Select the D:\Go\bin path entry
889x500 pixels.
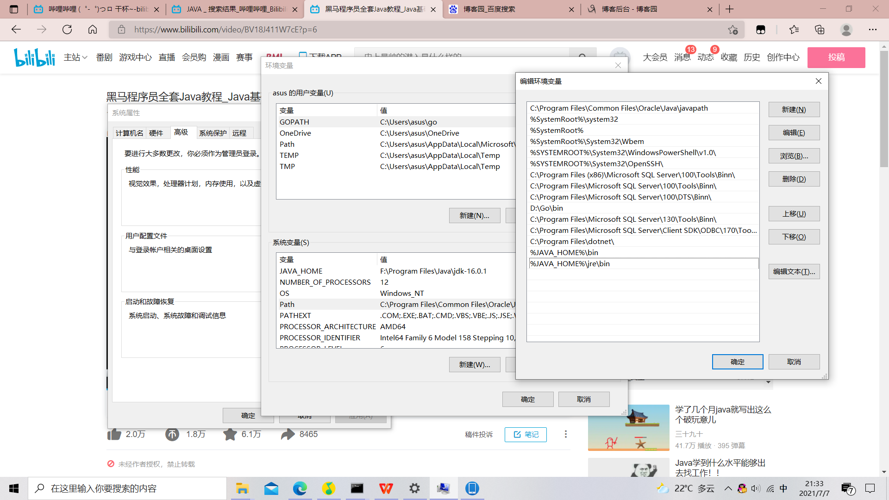546,208
